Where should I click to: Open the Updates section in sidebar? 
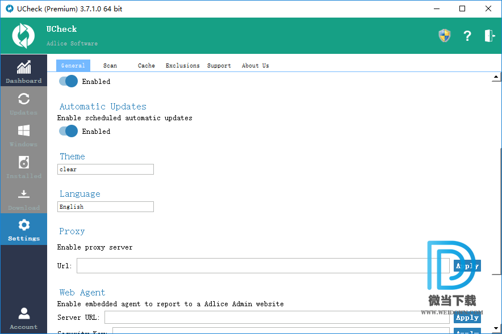[x=23, y=103]
